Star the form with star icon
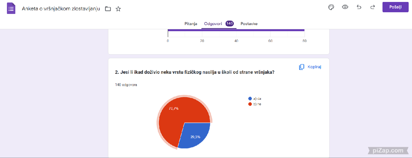Image resolution: width=412 pixels, height=158 pixels. click(x=118, y=9)
